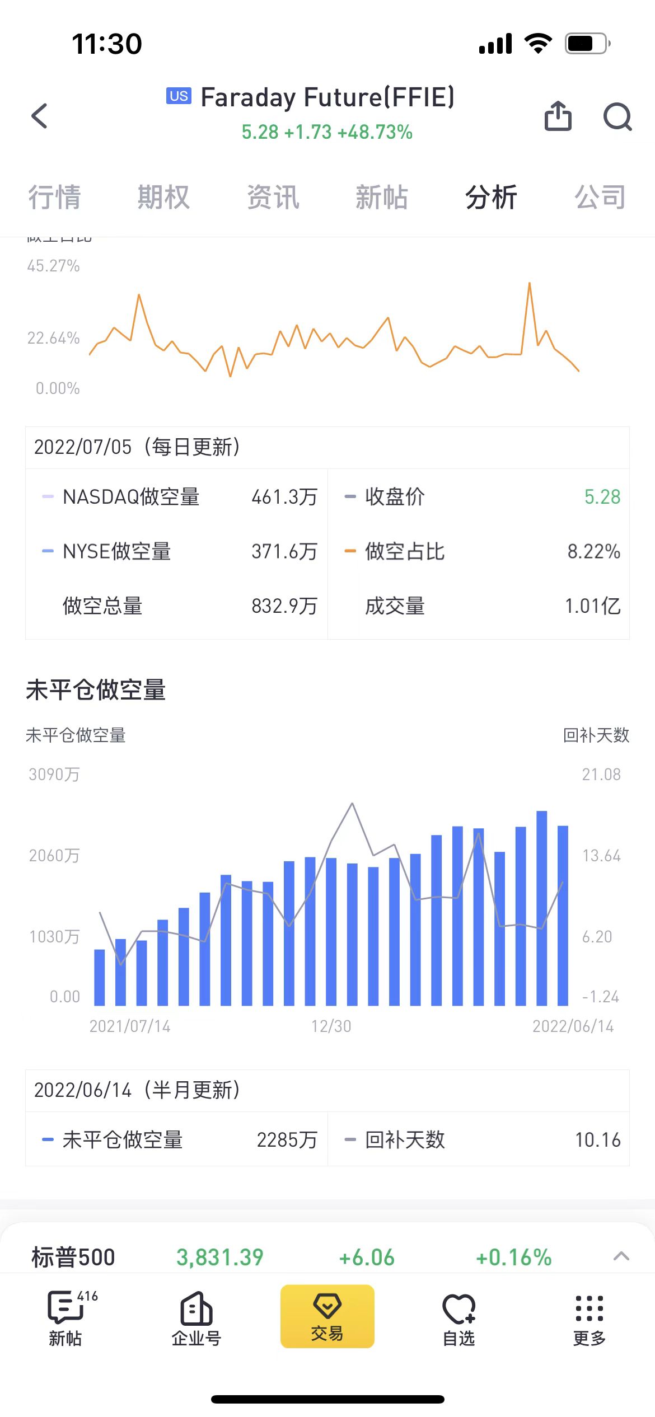Viewport: 655px width, 1417px height.
Task: Tap the NYSE做空量 legend row
Action: pos(176,551)
